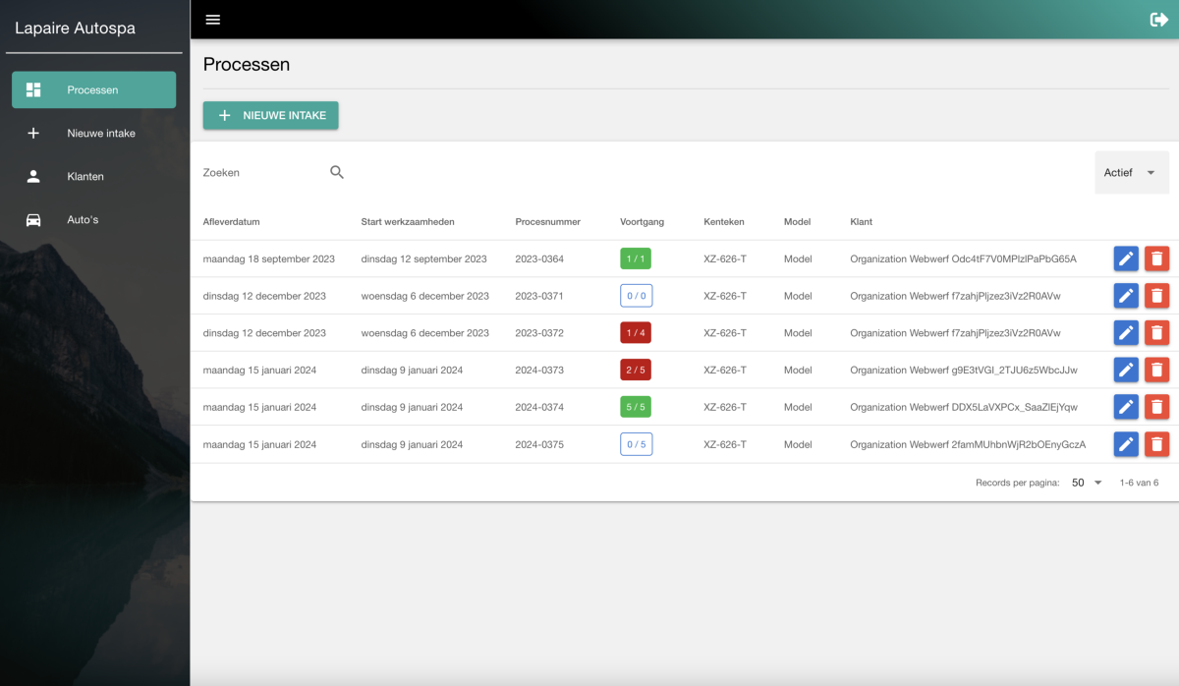Click the red 1 / 4 progress badge
Screen dimensions: 1179x686
coord(636,333)
